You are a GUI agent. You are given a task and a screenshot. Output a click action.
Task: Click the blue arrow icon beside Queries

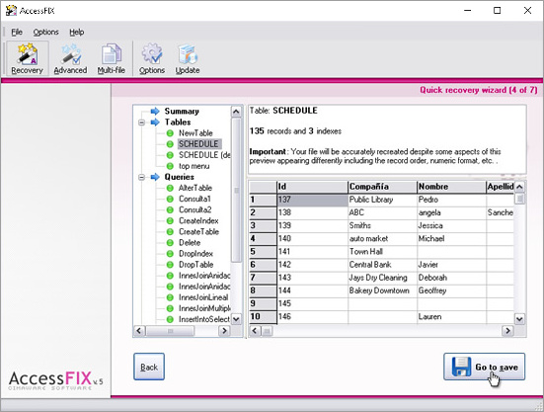[155, 177]
